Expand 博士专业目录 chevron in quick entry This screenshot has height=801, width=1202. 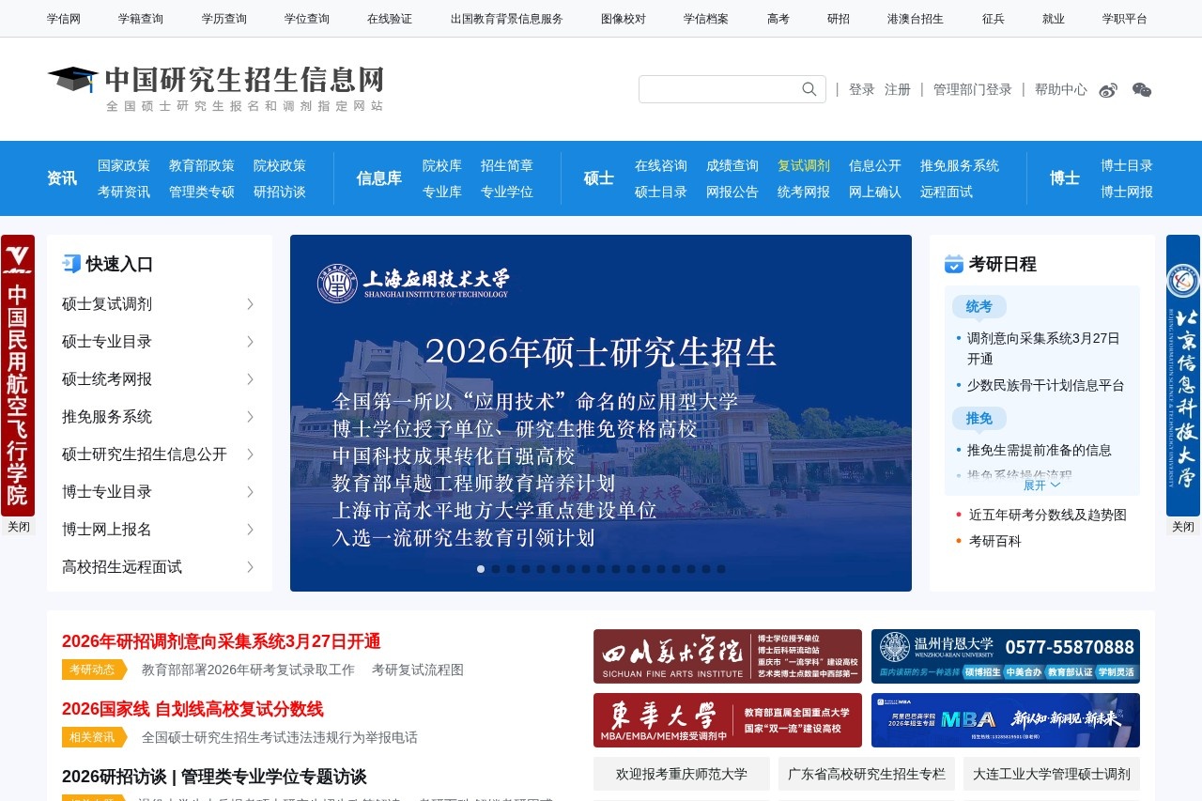point(251,492)
